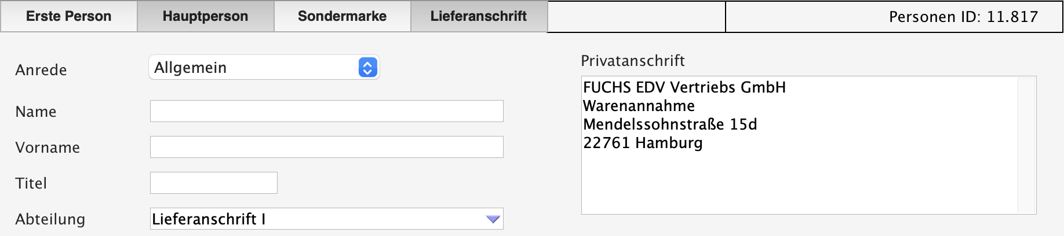Click the blue Anrede popup arrows icon
This screenshot has height=236, width=1064.
367,68
